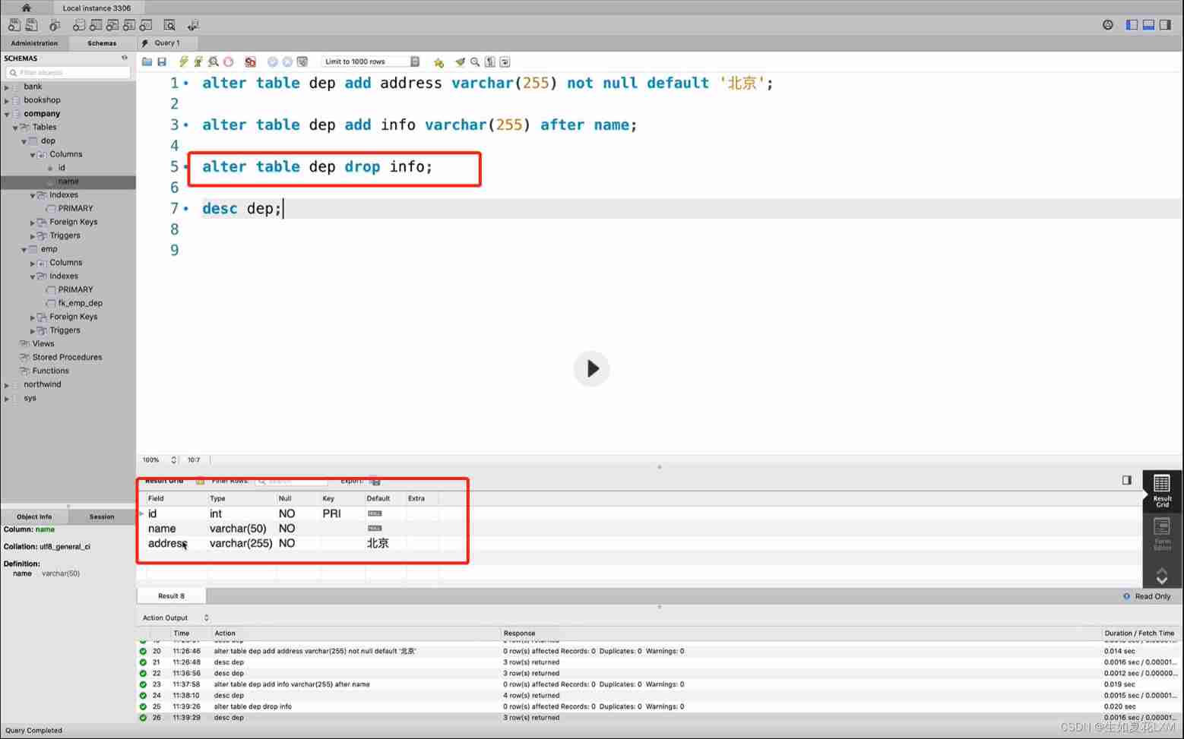Click the create new schema icon
This screenshot has height=739, width=1184.
coord(78,25)
